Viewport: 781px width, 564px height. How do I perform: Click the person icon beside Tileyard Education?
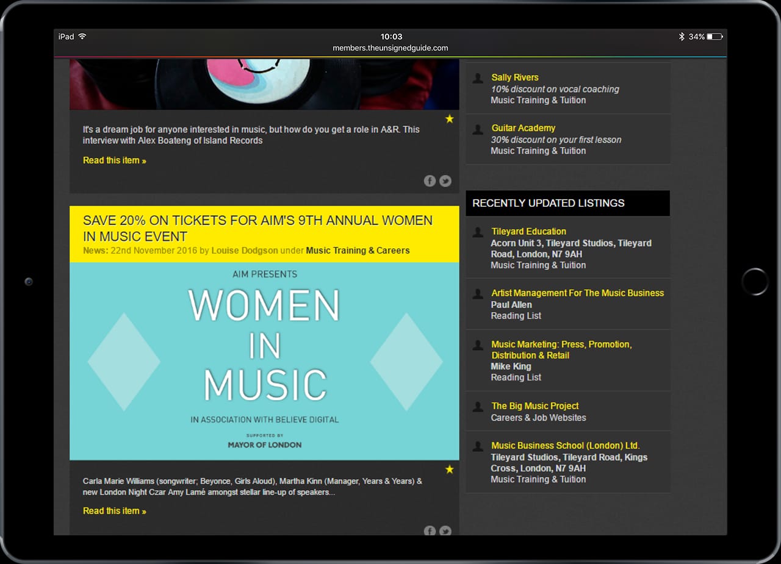pos(478,232)
